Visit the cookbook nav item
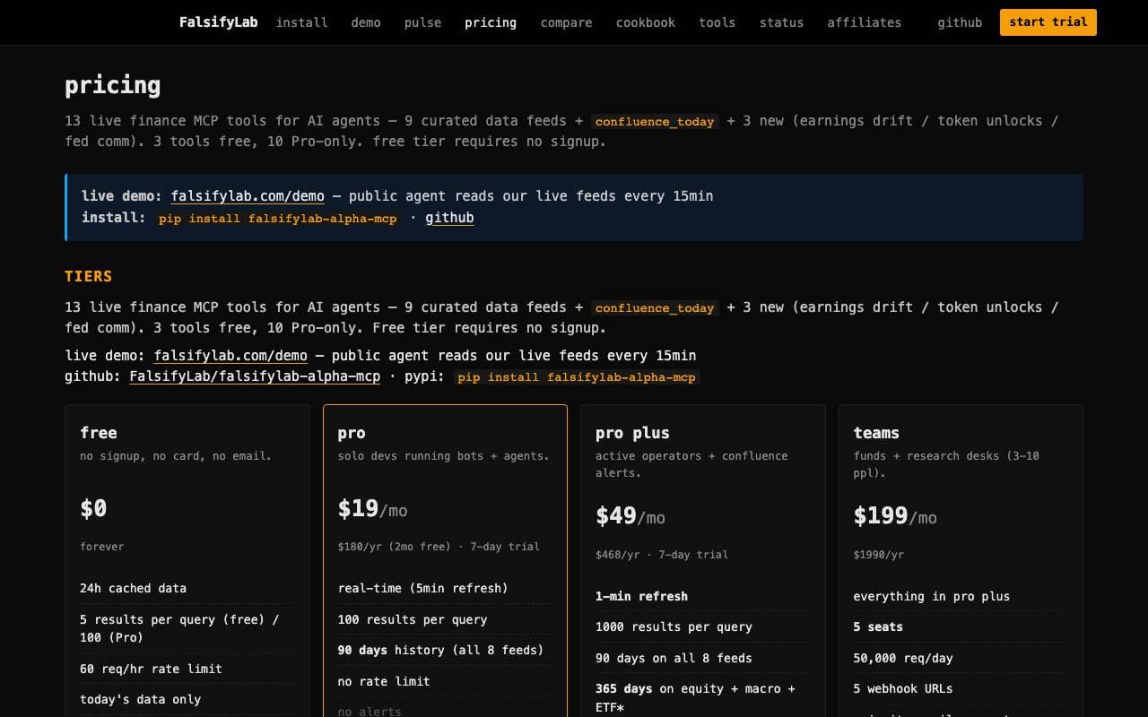 point(646,22)
